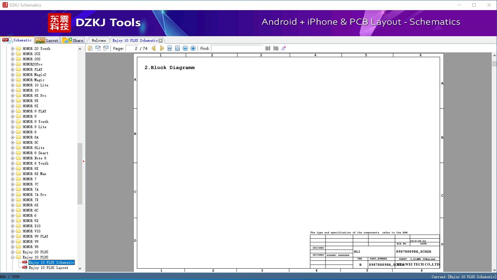Select the Enjoy 10 PLUS Schematic document tab
497x280 pixels.
[135, 40]
